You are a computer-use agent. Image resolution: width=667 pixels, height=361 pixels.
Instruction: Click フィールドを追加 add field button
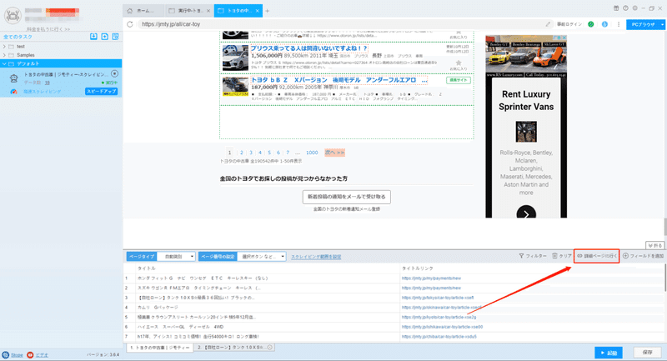(x=643, y=256)
